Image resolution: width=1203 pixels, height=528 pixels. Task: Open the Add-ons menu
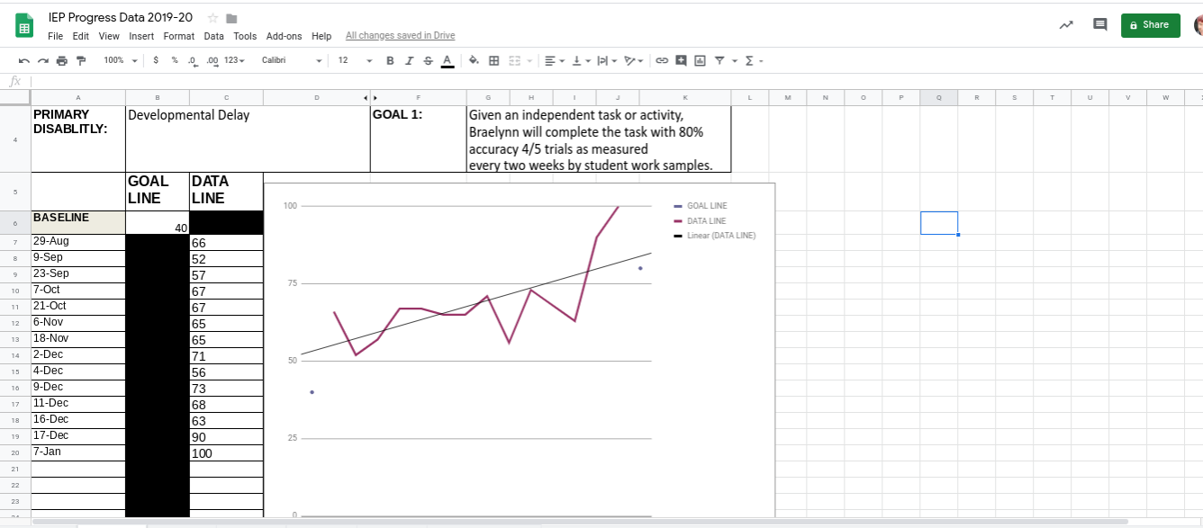284,36
